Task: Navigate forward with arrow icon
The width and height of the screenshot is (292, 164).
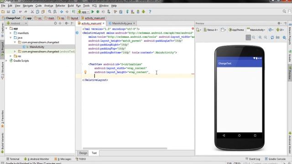Action: coord(67,12)
